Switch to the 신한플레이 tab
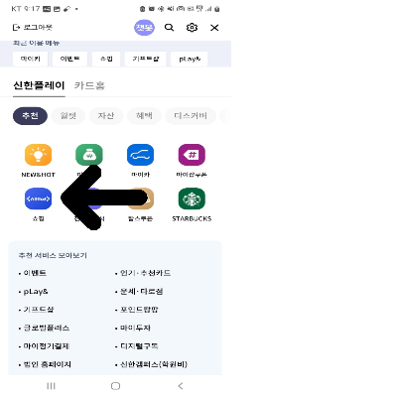This screenshot has width=397, height=397. coord(39,85)
